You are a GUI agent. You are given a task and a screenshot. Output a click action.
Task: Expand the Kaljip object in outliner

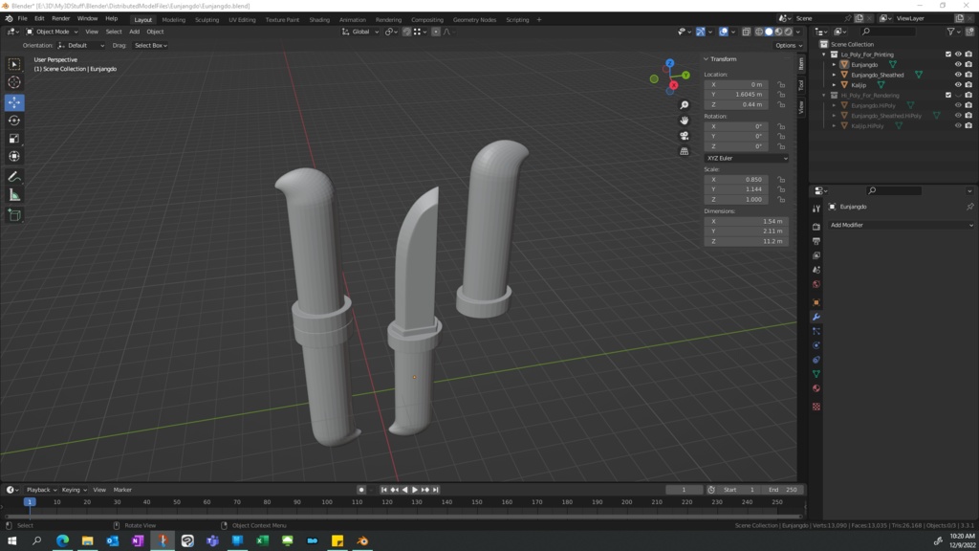tap(834, 85)
